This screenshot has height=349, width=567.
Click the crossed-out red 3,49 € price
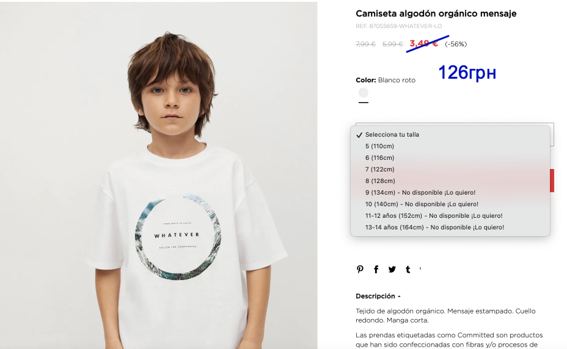click(x=423, y=44)
